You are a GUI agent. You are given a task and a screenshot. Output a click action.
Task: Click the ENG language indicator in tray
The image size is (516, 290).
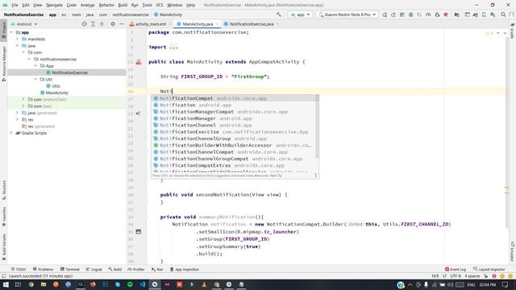point(471,284)
